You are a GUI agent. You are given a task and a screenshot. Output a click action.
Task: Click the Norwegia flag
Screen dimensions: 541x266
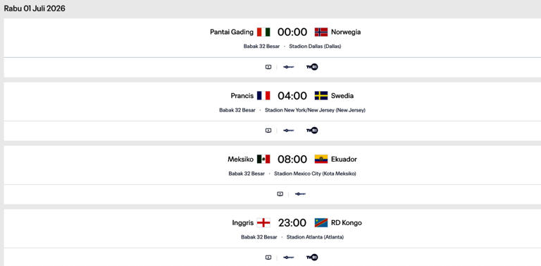(321, 32)
